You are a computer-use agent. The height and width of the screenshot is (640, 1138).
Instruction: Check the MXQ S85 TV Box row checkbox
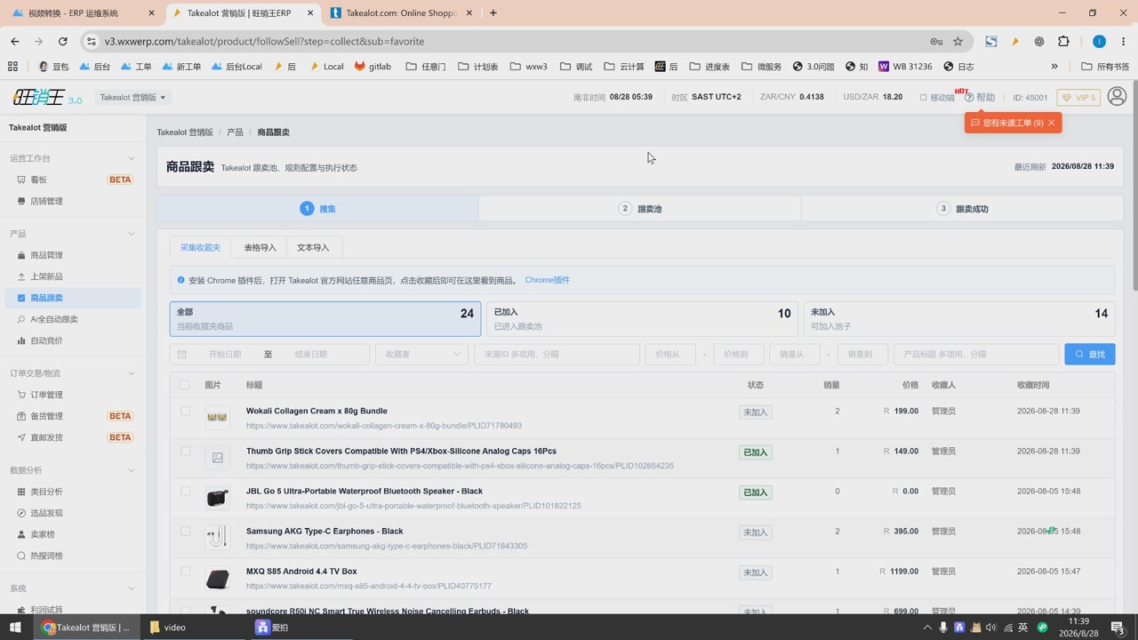pos(185,572)
